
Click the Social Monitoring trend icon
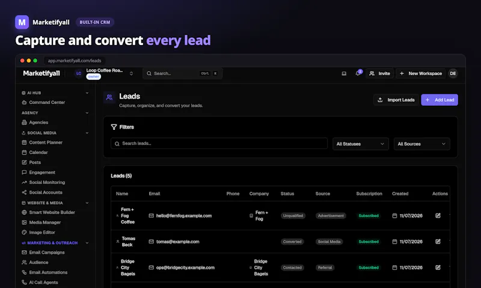click(24, 182)
